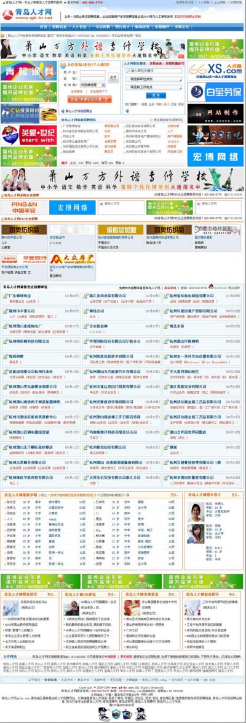Click the large blue 宏博网络 banner

click(x=215, y=156)
